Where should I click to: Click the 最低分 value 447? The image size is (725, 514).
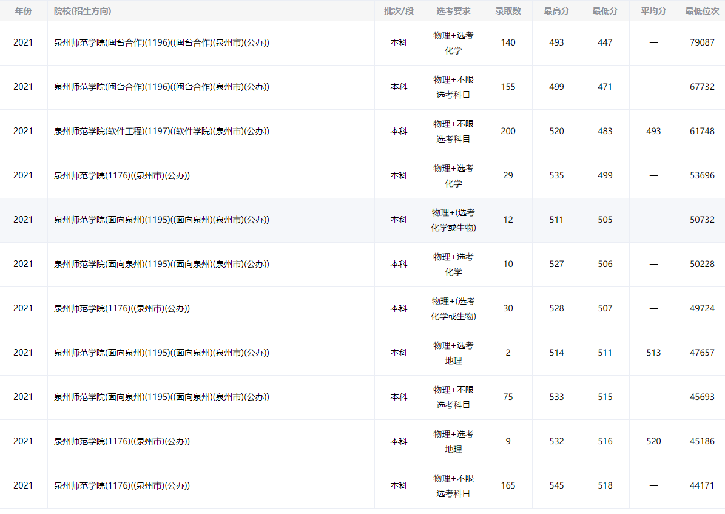click(605, 42)
